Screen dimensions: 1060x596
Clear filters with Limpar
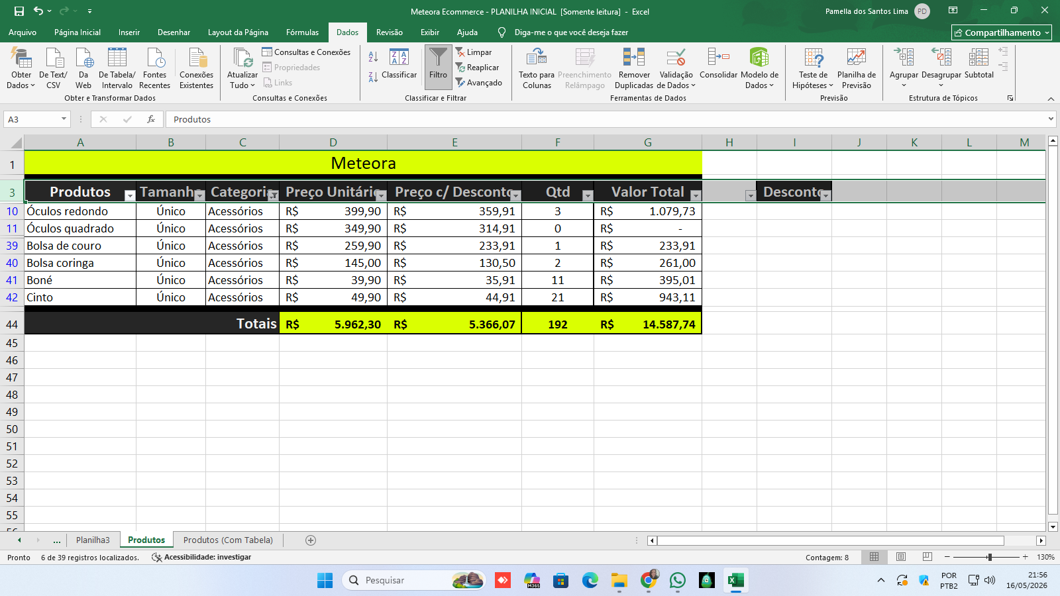tap(474, 52)
